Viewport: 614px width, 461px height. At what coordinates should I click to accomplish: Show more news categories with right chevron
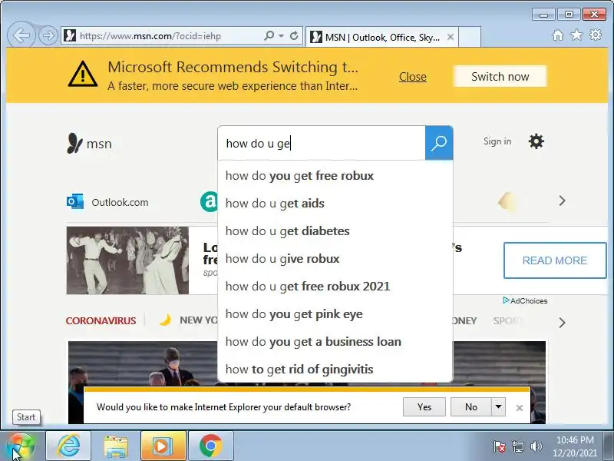coord(562,323)
